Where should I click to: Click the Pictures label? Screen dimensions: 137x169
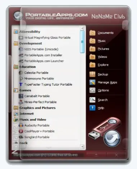[x=104, y=49]
